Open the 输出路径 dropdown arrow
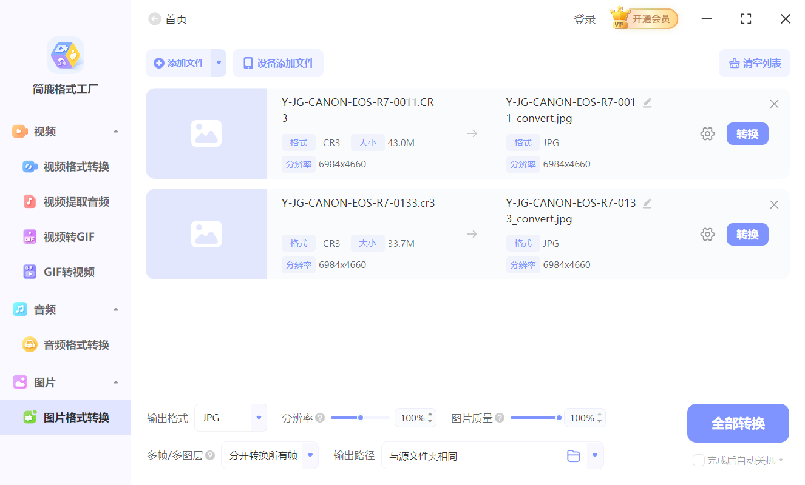 coord(595,455)
